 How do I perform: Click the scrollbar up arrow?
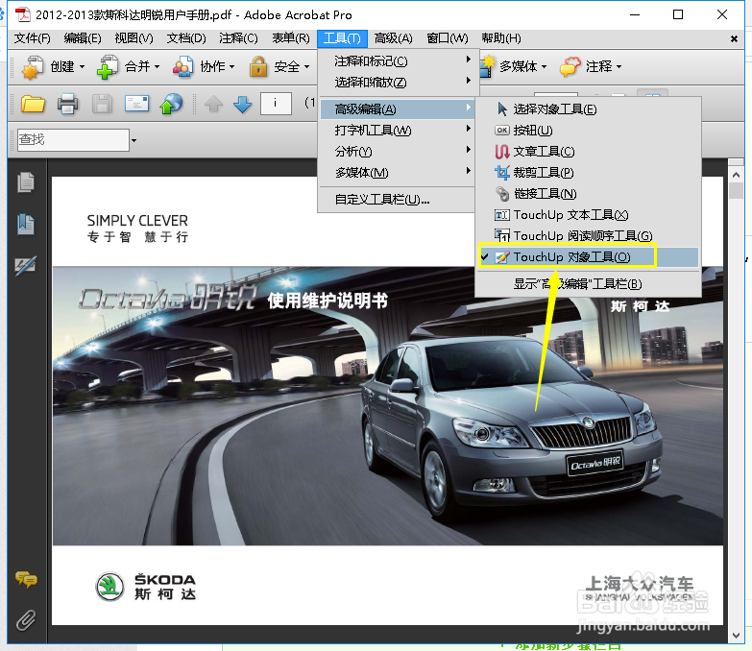point(737,175)
